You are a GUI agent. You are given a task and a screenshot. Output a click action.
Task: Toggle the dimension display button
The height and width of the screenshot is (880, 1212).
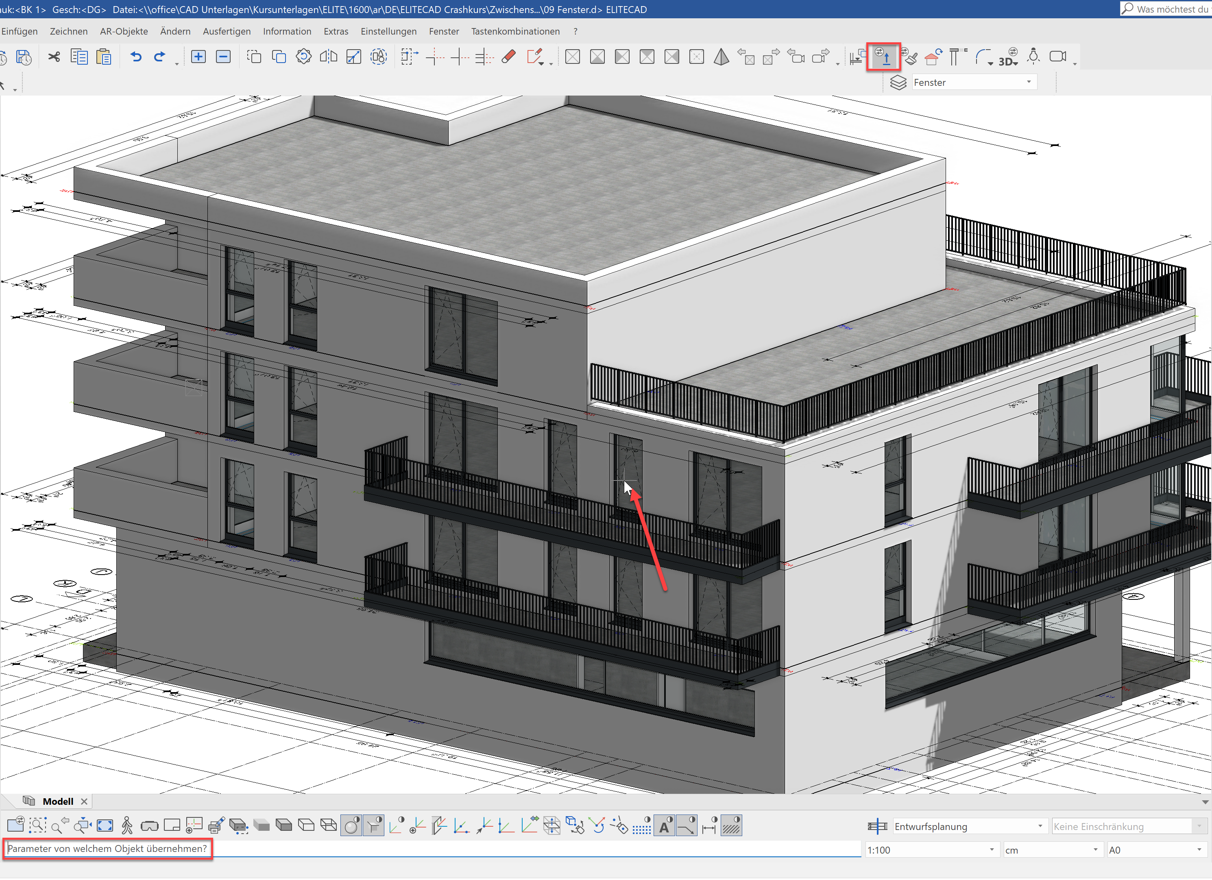pos(709,826)
